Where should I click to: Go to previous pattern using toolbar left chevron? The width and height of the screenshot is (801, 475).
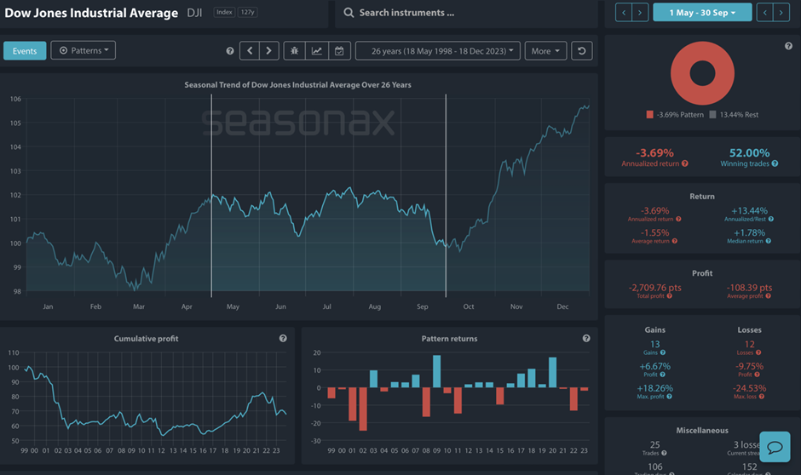point(250,50)
